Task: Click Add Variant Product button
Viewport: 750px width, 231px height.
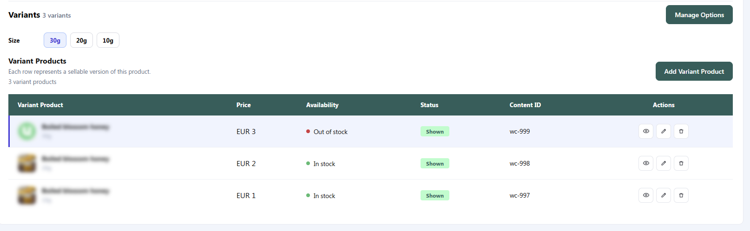Action: pos(694,71)
